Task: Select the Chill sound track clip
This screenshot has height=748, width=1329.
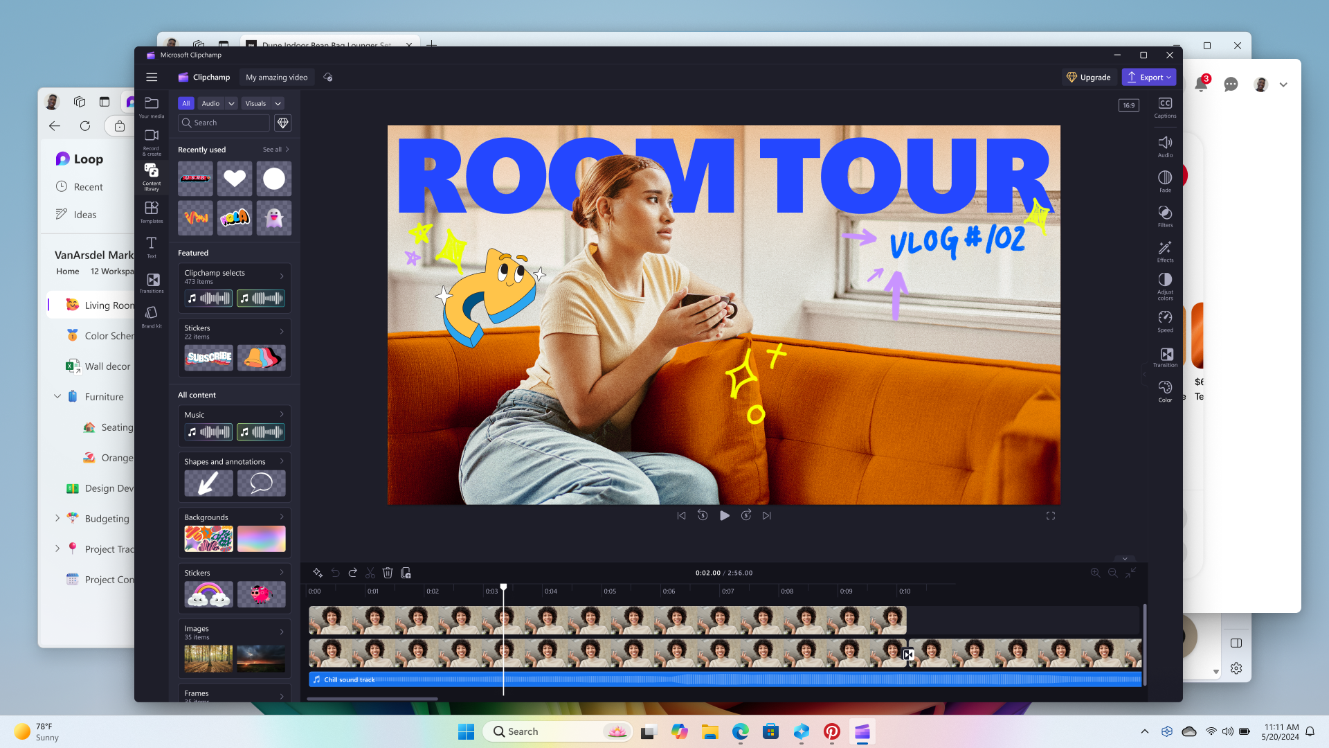Action: pyautogui.click(x=725, y=679)
